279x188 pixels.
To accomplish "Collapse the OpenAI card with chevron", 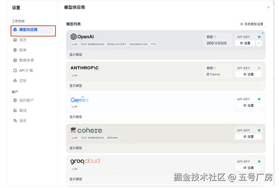I will tap(263, 33).
